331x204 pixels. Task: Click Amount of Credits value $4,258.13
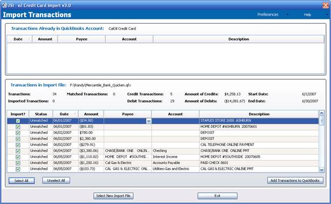[232, 94]
